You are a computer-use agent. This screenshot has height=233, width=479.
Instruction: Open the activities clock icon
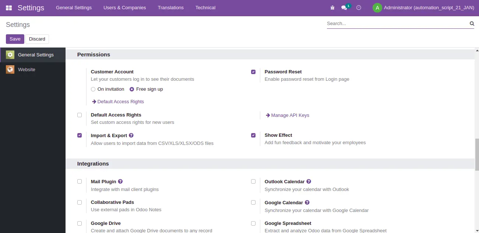click(x=359, y=8)
